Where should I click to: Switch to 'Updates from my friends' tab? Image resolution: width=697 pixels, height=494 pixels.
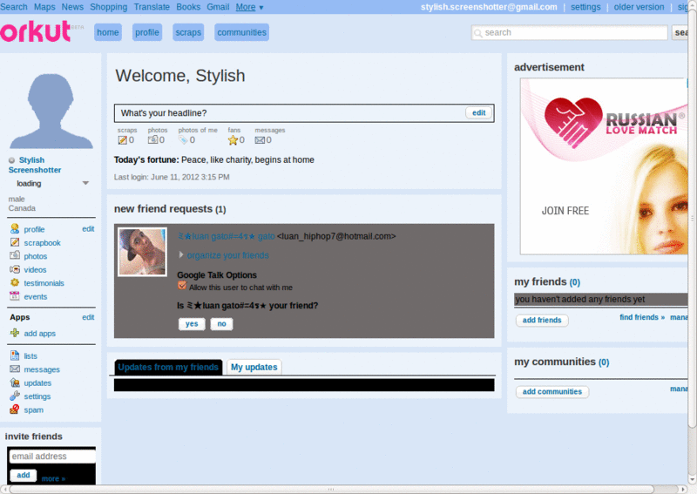pos(168,368)
